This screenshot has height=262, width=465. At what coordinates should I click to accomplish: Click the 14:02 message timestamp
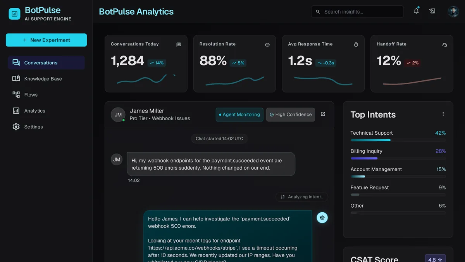pyautogui.click(x=134, y=180)
